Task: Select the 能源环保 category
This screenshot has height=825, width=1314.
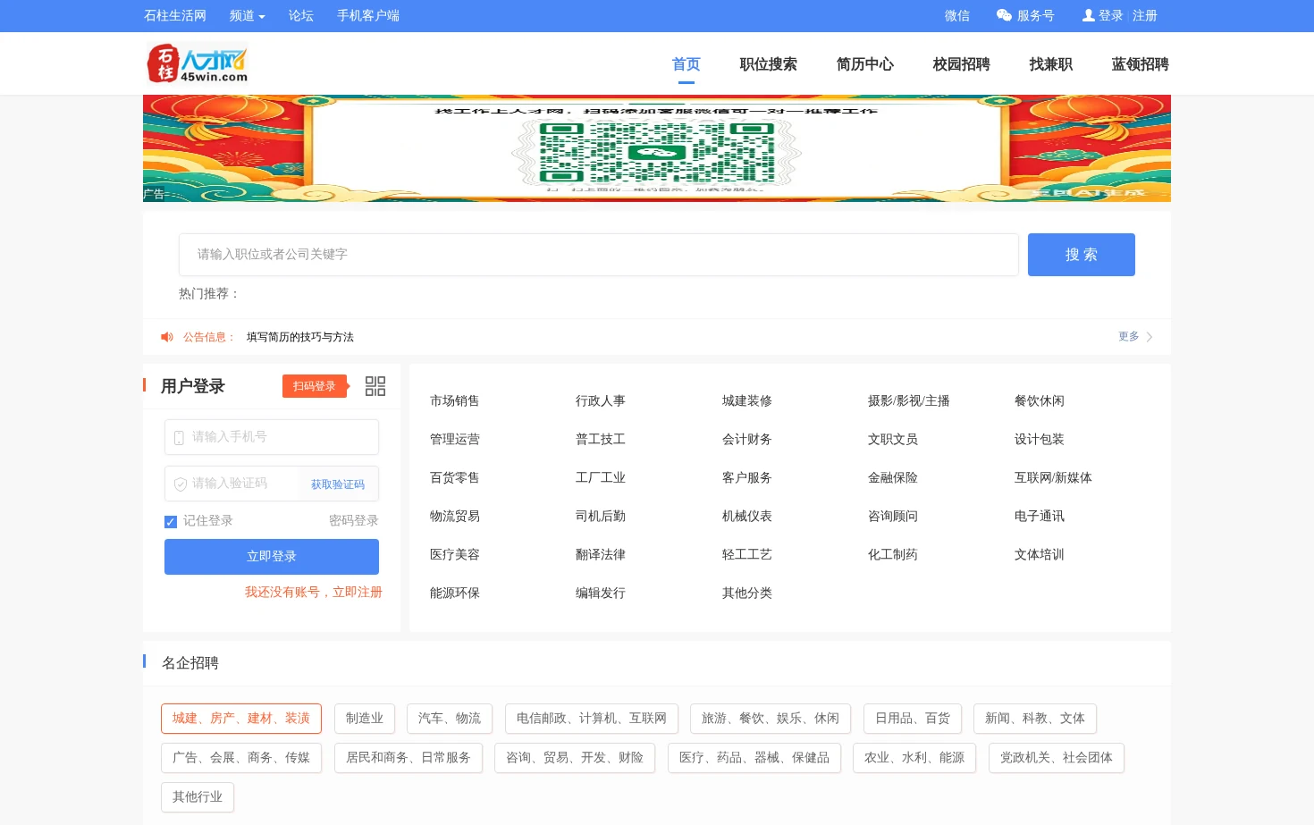Action: pos(455,593)
